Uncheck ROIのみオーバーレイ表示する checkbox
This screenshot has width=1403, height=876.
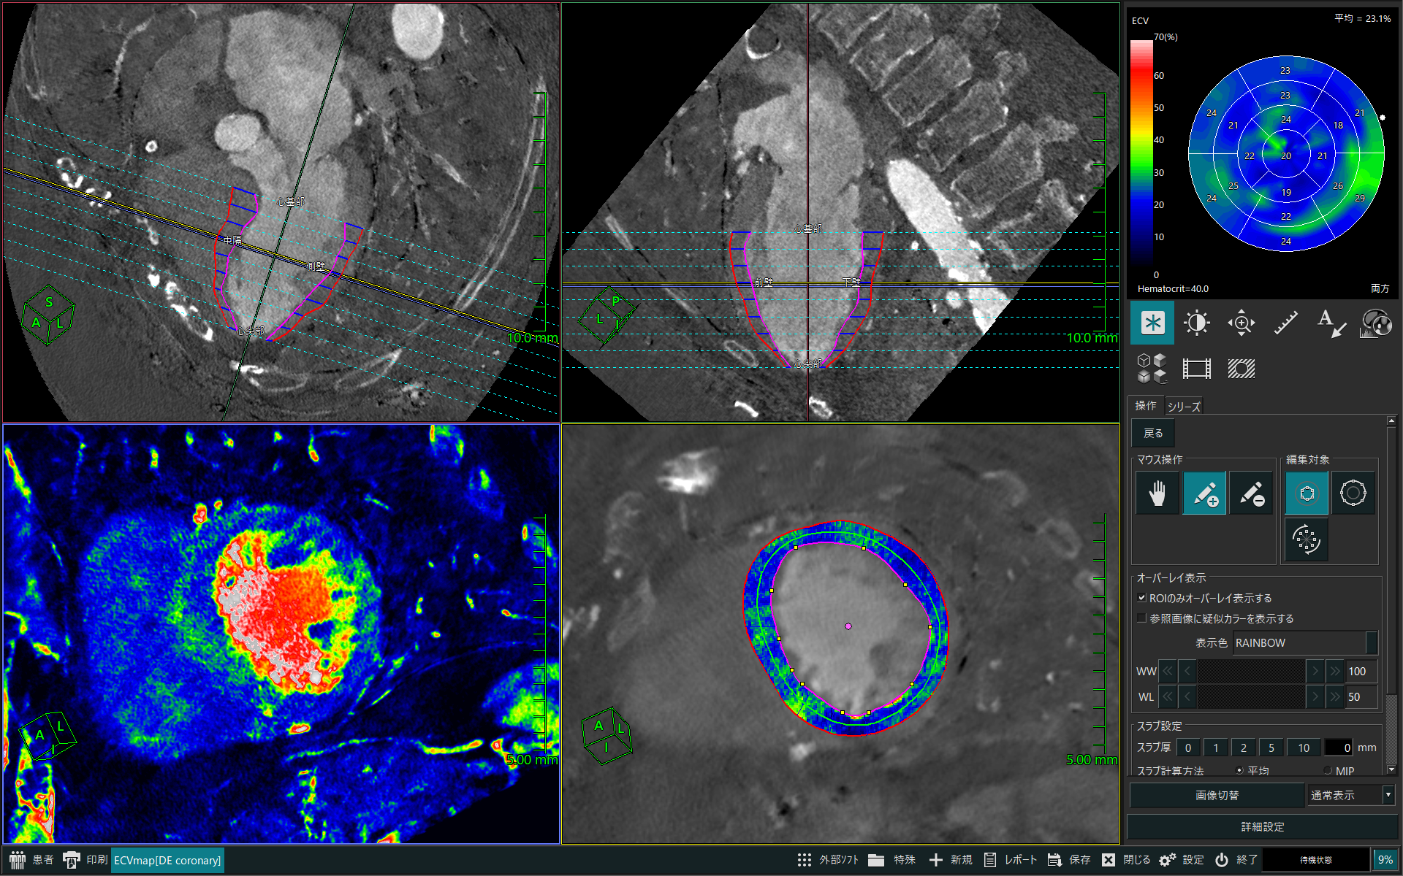point(1142,598)
